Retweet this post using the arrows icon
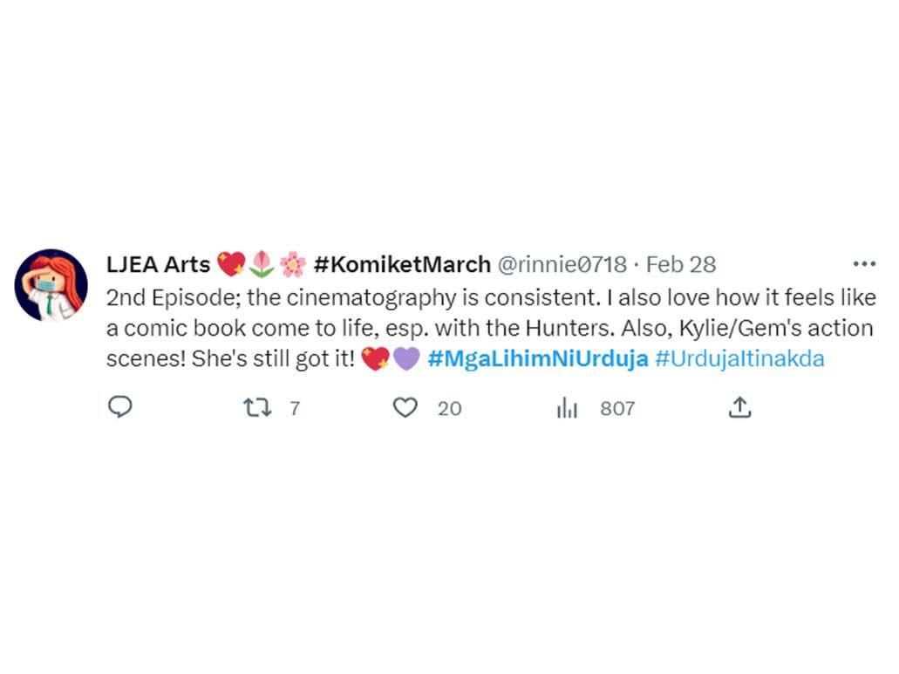The height and width of the screenshot is (674, 899). (x=257, y=407)
